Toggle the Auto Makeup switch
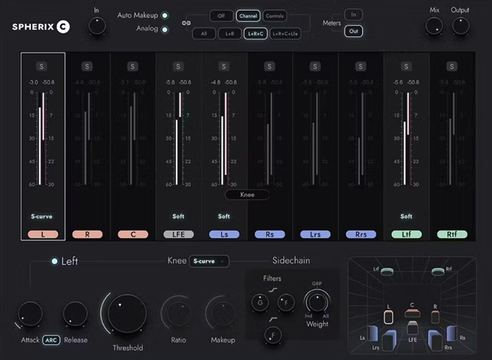The image size is (492, 360). pos(165,16)
